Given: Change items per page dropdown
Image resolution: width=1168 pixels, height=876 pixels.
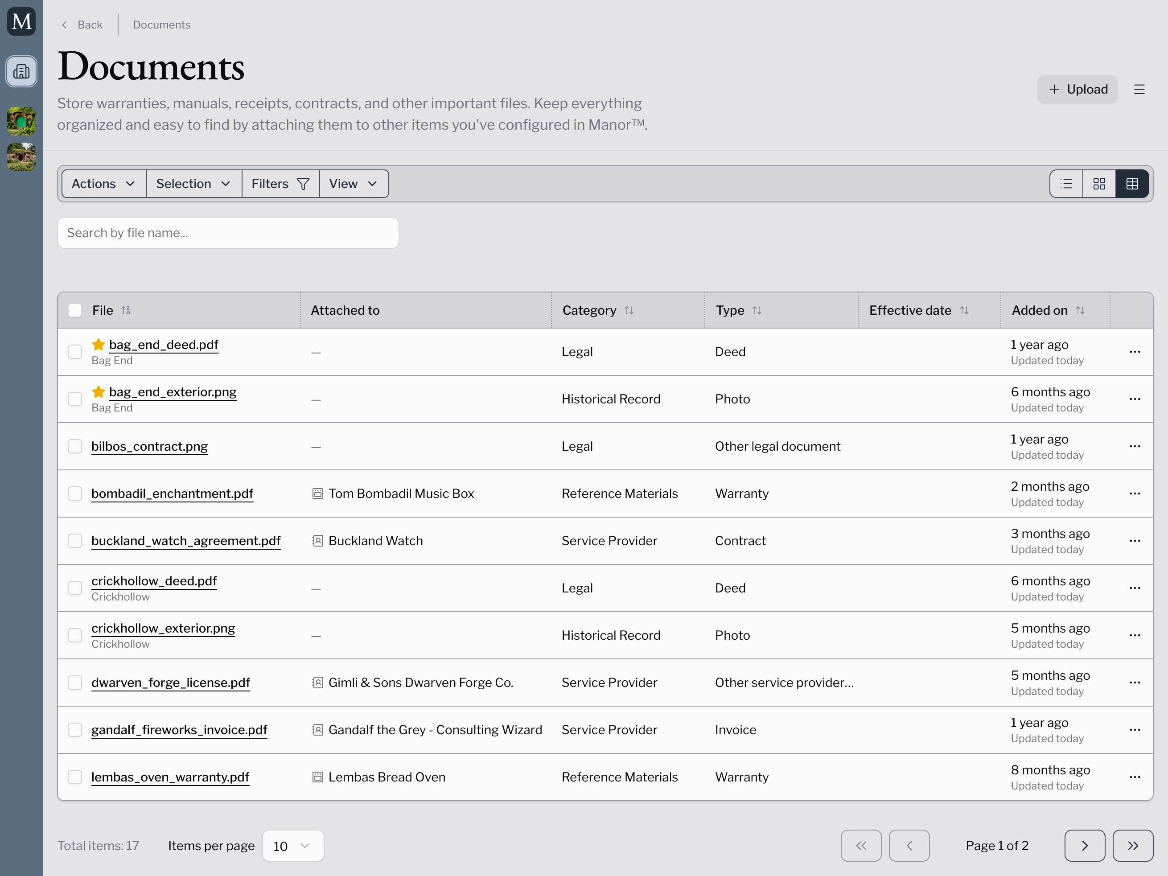Looking at the screenshot, I should coord(292,845).
